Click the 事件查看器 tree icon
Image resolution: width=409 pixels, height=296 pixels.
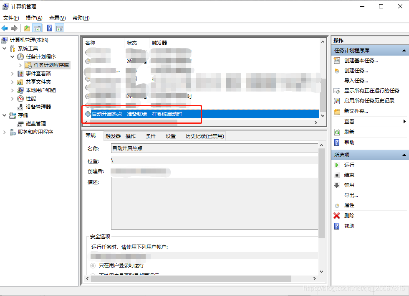point(20,74)
